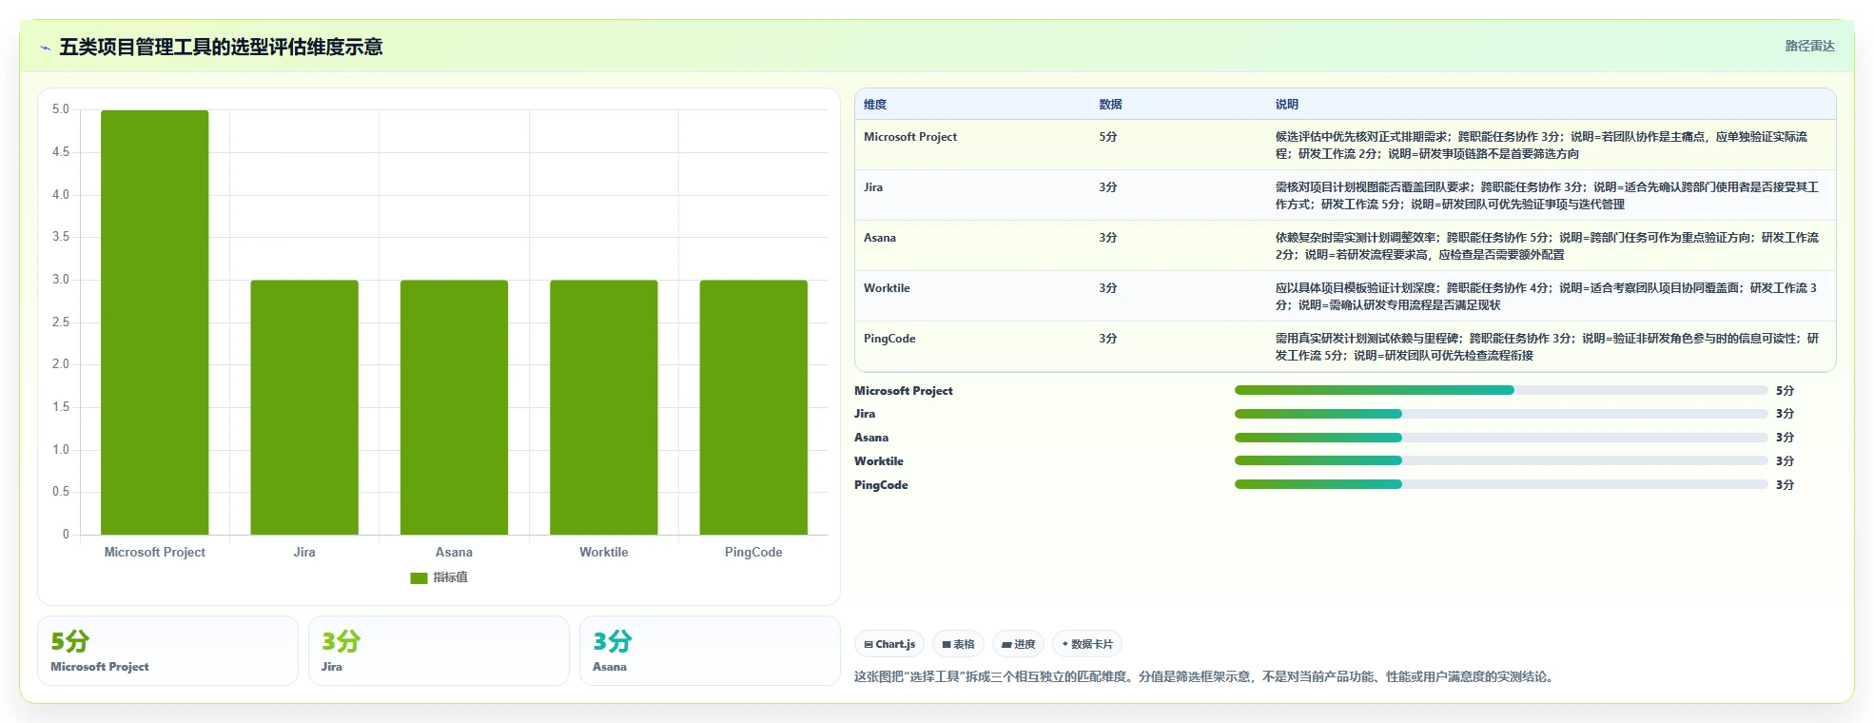Select the Asana bar in the chart
Screen dimensions: 1874x723
(454, 407)
